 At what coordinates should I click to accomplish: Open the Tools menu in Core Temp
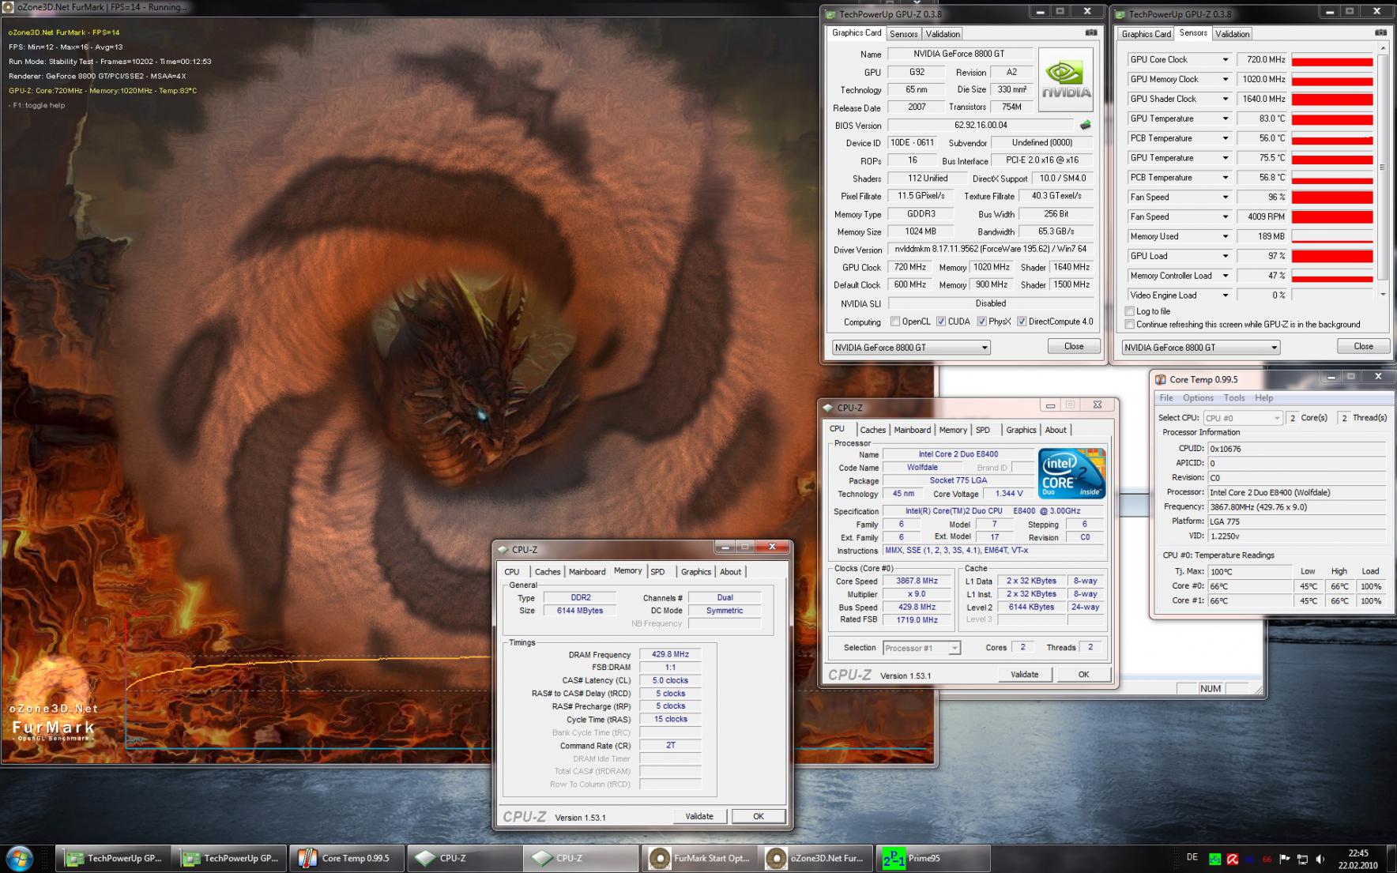click(1234, 398)
